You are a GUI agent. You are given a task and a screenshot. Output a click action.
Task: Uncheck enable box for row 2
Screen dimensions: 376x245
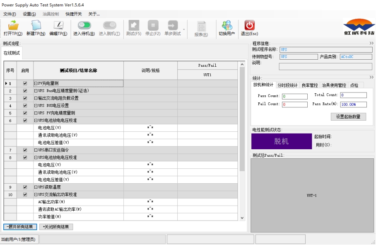25,91
